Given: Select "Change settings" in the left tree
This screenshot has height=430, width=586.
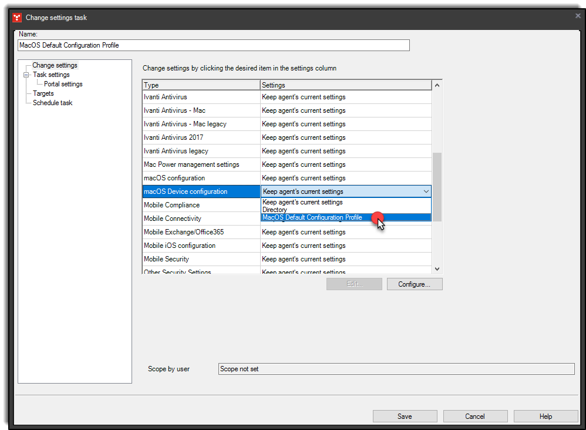Looking at the screenshot, I should [x=54, y=65].
